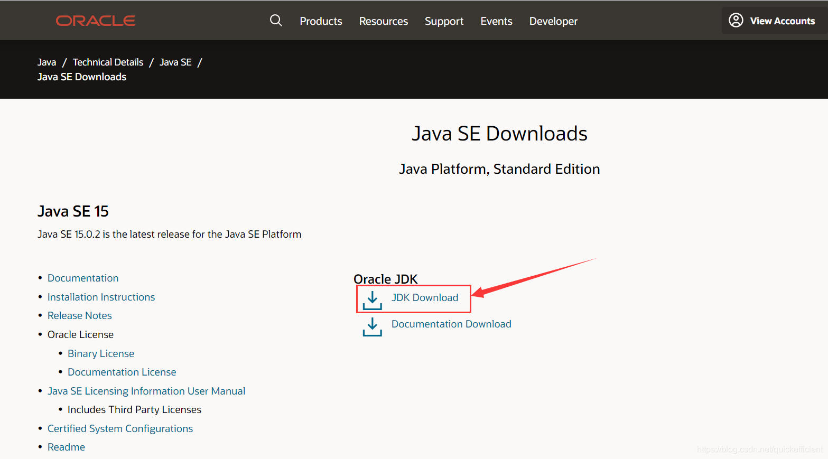Open Binary License link
This screenshot has height=459, width=828.
click(101, 353)
